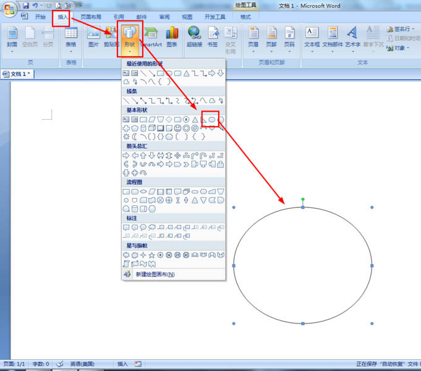Click 字数: 0 word count
Viewport: 421px width, 371px height.
(41, 364)
